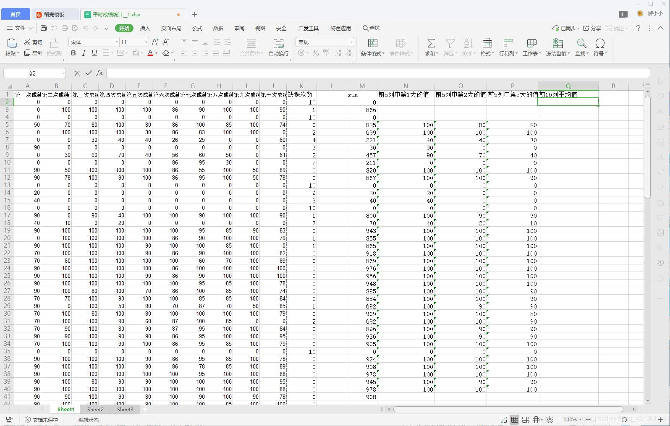The height and width of the screenshot is (426, 670).
Task: Click in the formula bar input
Action: tap(378, 73)
